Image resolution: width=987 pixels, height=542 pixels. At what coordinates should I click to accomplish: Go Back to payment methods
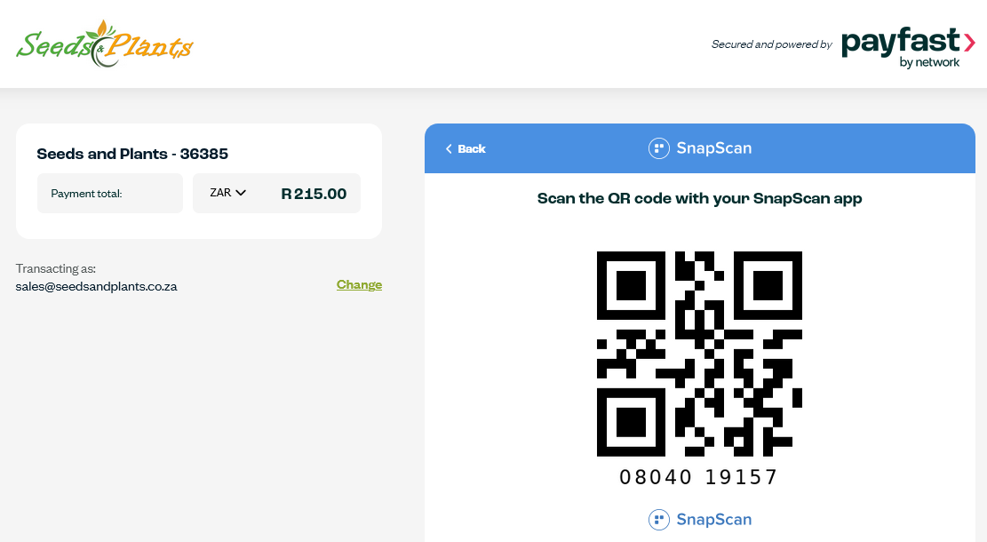[466, 149]
